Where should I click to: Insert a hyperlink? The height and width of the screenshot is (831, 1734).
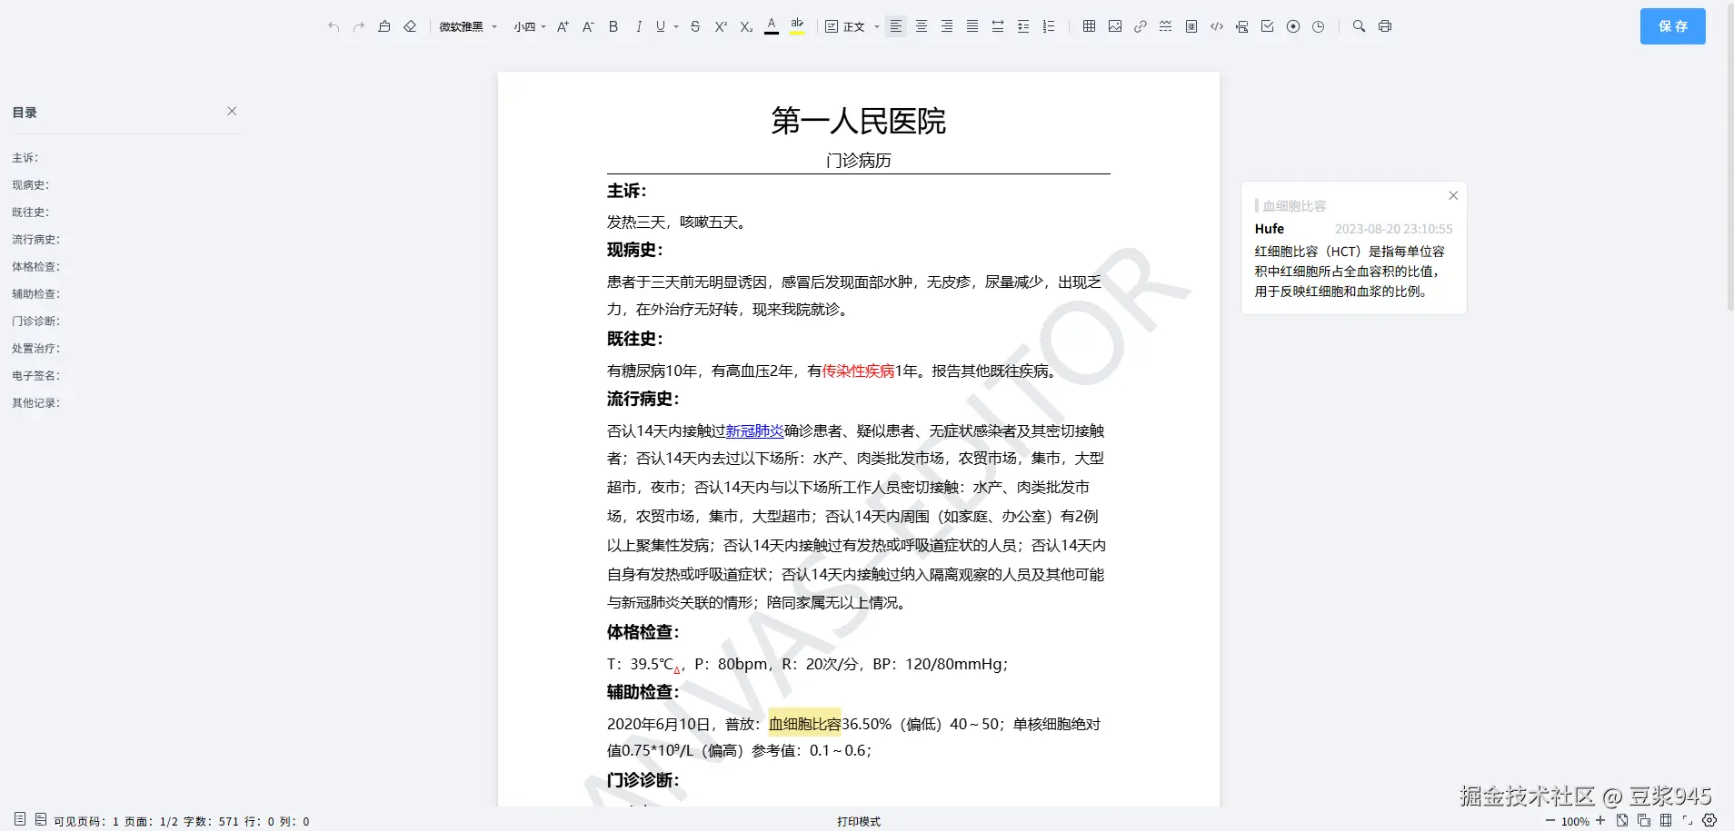pos(1141,27)
